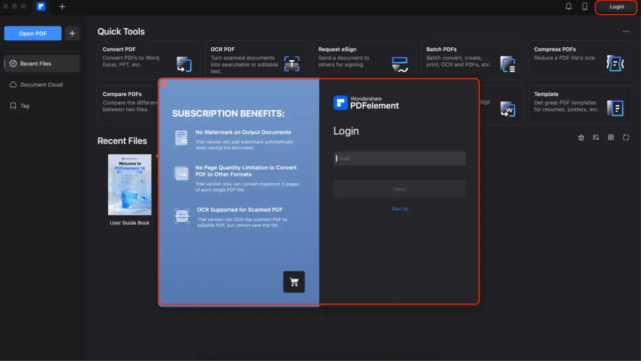The image size is (641, 361).
Task: Click the Sign Up link
Action: pos(399,208)
